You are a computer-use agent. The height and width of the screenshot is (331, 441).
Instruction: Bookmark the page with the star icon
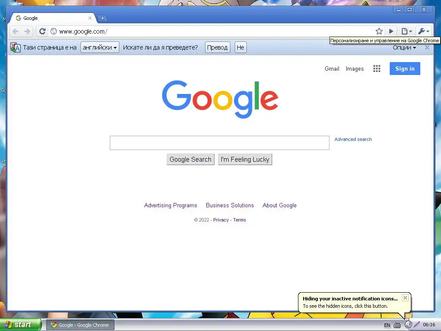(379, 31)
